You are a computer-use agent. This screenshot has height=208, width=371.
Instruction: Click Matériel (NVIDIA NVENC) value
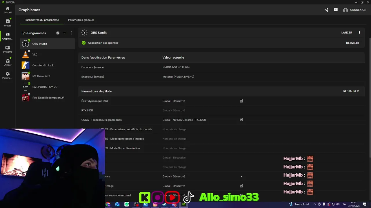(178, 77)
